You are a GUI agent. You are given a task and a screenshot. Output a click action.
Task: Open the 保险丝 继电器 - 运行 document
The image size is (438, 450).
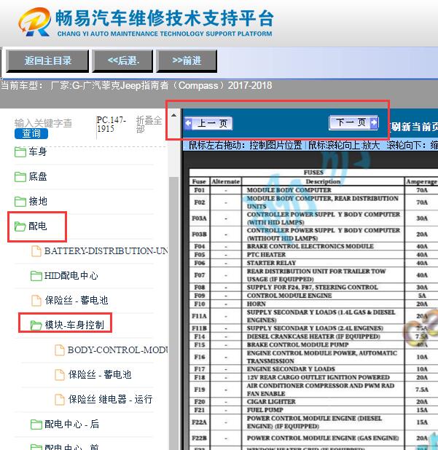pos(110,399)
